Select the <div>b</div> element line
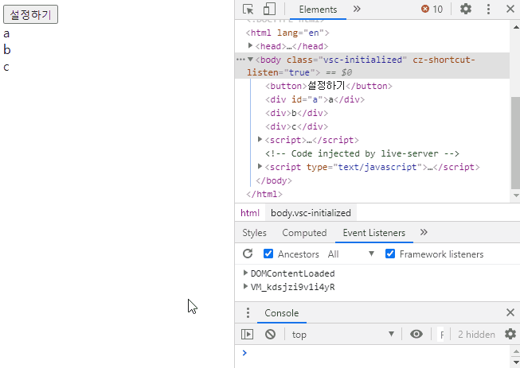This screenshot has height=368, width=520. coord(296,113)
